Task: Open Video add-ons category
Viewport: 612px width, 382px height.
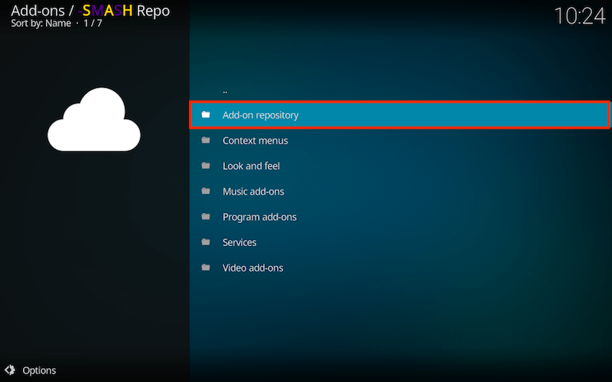Action: point(399,268)
